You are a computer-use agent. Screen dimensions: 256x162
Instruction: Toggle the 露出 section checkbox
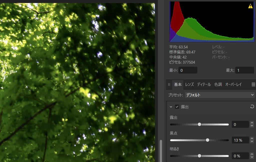(x=177, y=107)
